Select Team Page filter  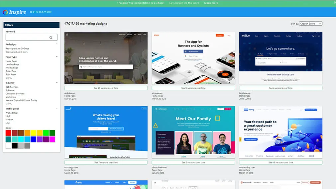[11, 71]
